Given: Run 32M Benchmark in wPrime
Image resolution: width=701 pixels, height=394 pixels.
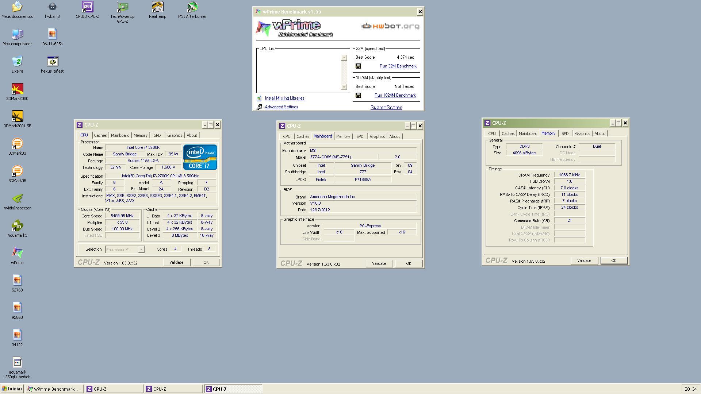Looking at the screenshot, I should [398, 66].
